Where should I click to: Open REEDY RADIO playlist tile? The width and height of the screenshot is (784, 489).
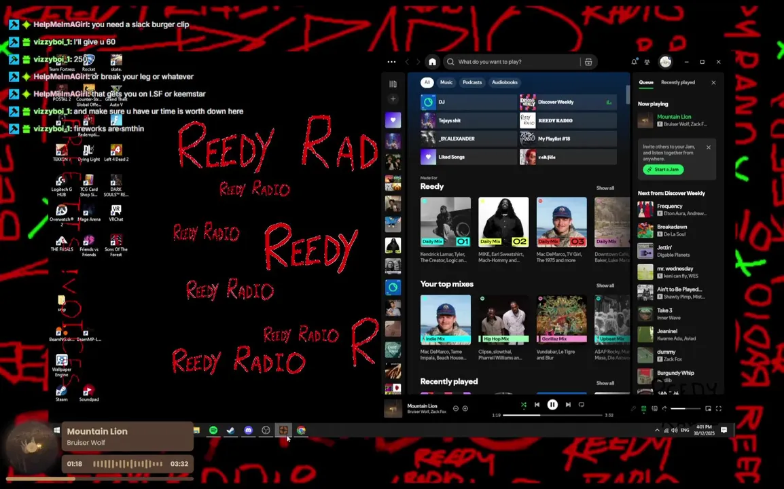[568, 120]
